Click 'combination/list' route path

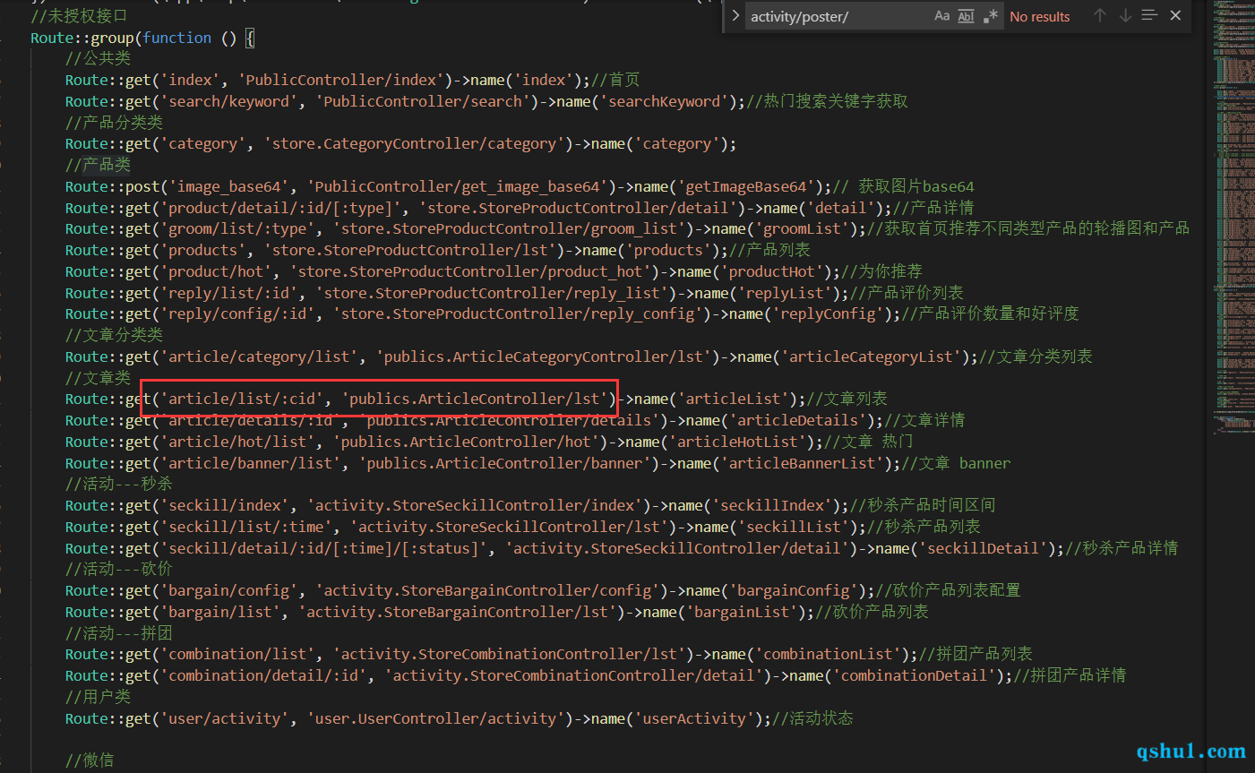(x=238, y=654)
